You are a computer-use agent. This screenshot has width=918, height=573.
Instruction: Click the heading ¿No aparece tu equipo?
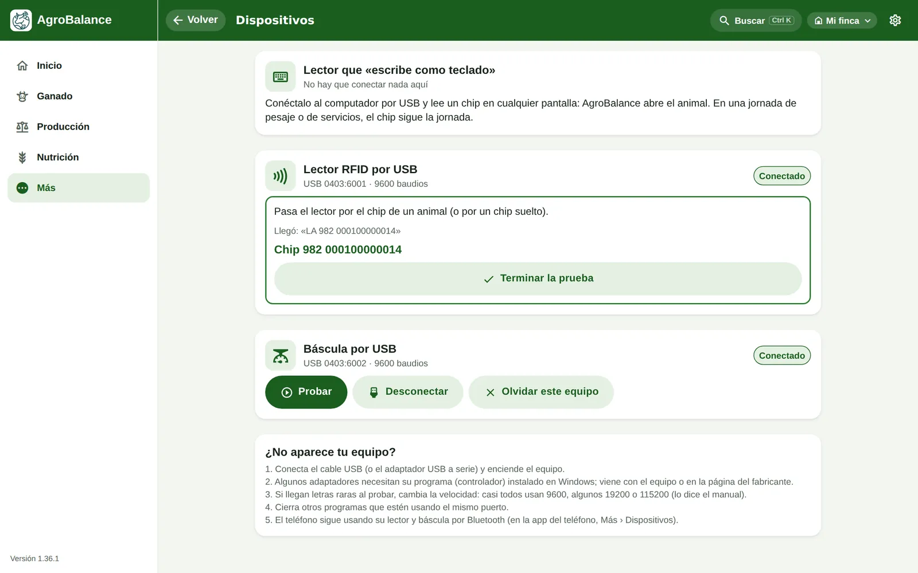click(330, 452)
